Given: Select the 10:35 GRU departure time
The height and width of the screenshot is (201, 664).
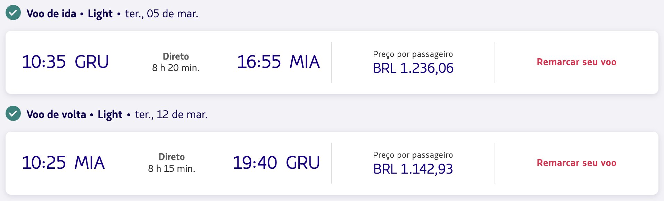Looking at the screenshot, I should pos(65,62).
